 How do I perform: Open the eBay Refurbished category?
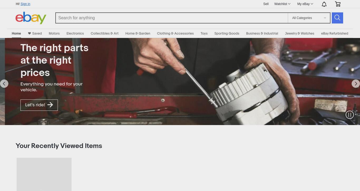coord(334,34)
